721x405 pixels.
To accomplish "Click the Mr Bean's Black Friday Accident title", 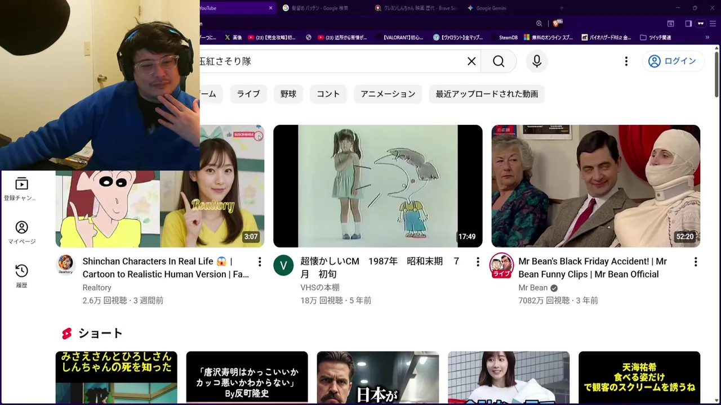I will tap(593, 268).
